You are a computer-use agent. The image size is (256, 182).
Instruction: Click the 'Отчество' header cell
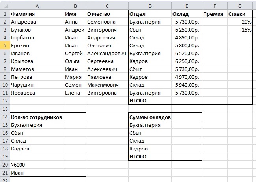[107, 14]
